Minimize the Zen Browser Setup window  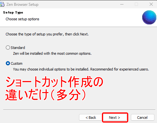pyautogui.click(x=122, y=4)
